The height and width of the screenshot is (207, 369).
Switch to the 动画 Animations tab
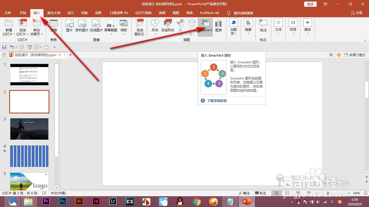coord(98,13)
